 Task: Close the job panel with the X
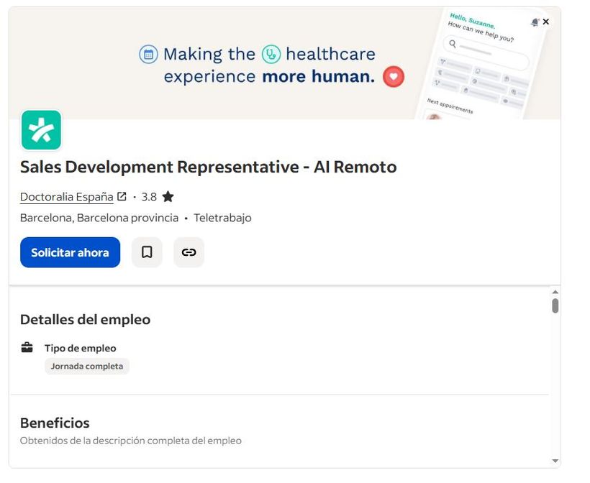pos(546,22)
